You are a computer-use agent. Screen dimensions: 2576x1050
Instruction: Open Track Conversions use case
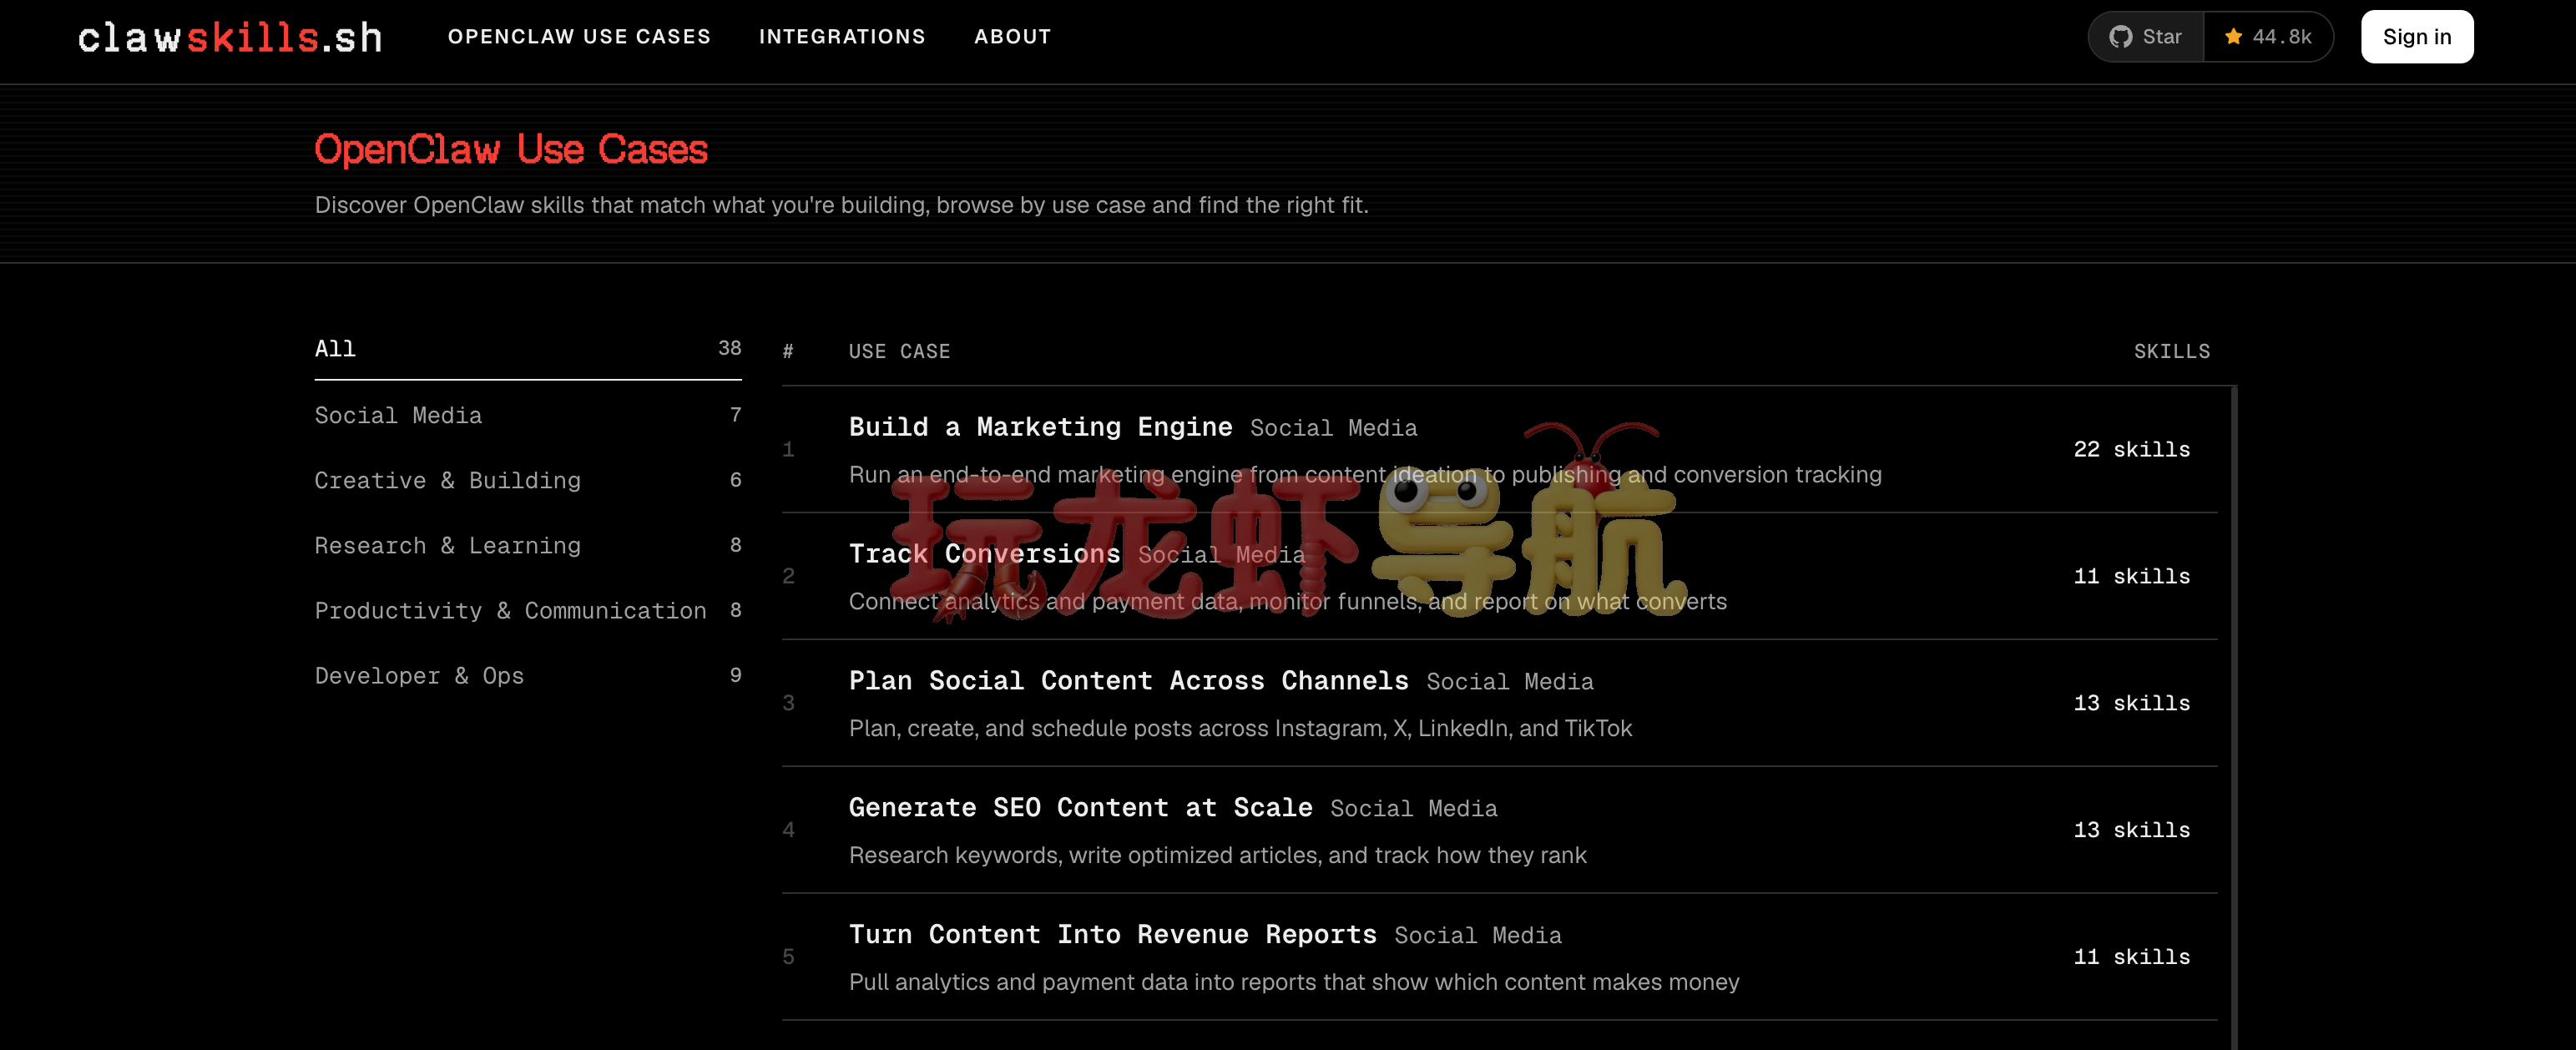click(x=984, y=554)
